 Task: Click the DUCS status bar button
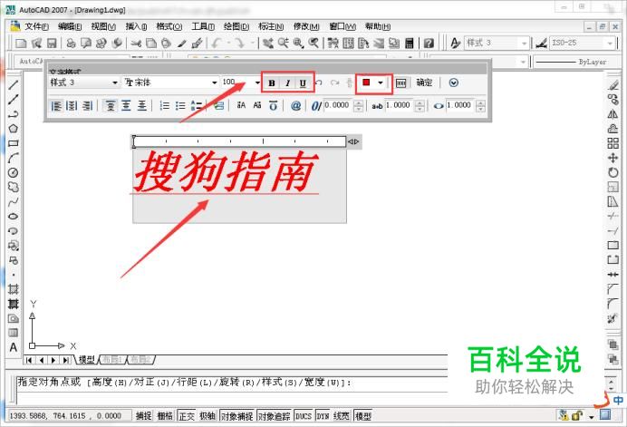304,416
